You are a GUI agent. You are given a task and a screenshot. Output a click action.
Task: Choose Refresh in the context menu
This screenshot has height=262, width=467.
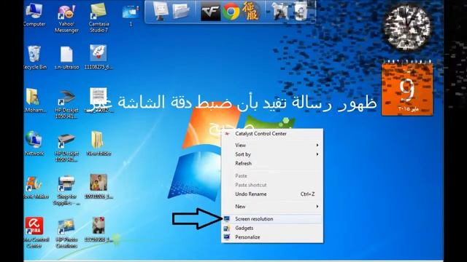272,163
